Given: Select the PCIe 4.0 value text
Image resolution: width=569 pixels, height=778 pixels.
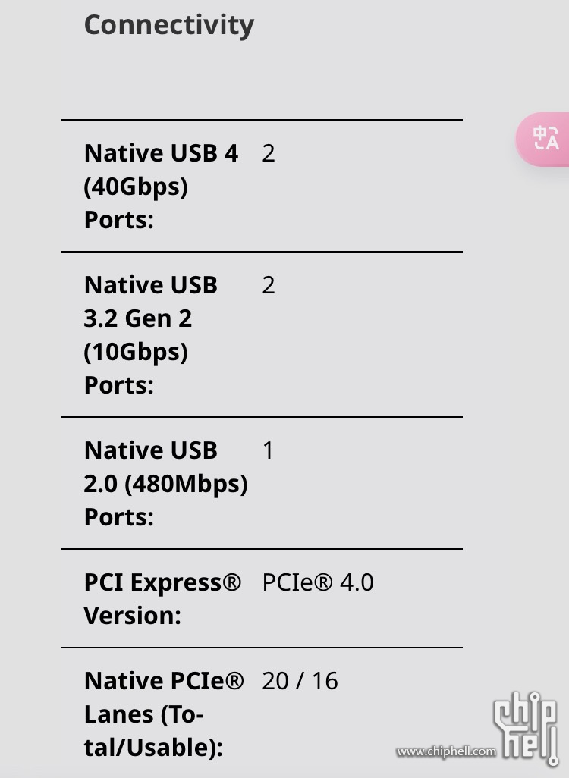Looking at the screenshot, I should coord(318,582).
